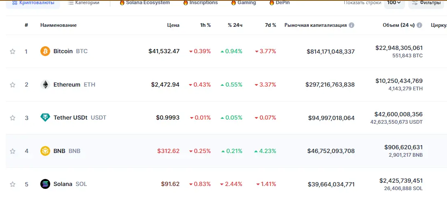Screen dimensions: 447x200
Task: Sort by Рыночная капитализация header
Action: (316, 25)
